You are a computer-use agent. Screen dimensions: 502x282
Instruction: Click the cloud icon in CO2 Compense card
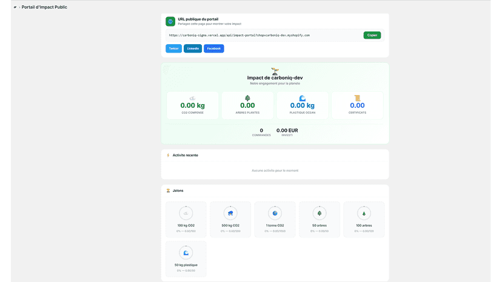[192, 98]
